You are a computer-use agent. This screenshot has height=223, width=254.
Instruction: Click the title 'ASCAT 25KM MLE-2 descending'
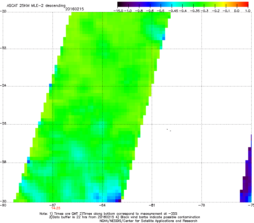tap(36, 6)
